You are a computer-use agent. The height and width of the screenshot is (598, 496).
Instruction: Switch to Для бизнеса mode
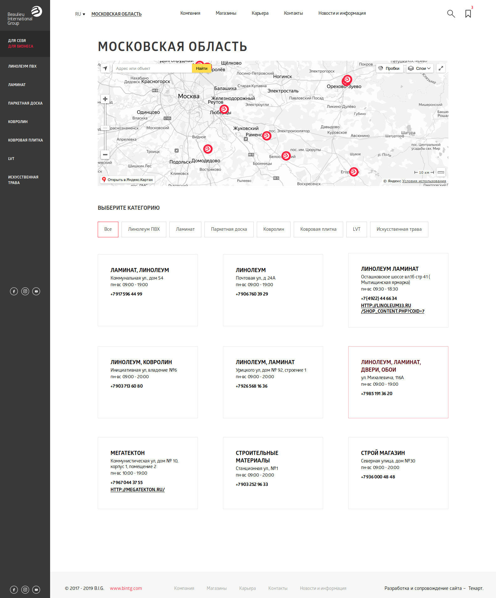(x=21, y=46)
